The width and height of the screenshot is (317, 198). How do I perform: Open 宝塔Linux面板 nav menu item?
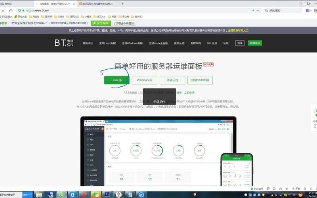(107, 43)
